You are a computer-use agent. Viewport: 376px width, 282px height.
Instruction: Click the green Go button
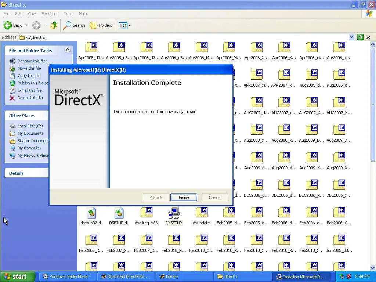click(x=364, y=37)
